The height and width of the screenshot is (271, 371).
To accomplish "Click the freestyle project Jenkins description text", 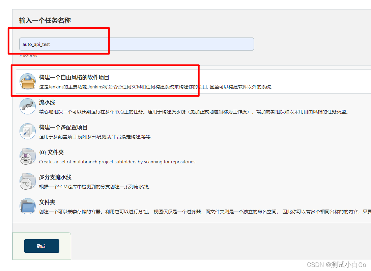I will pos(155,87).
